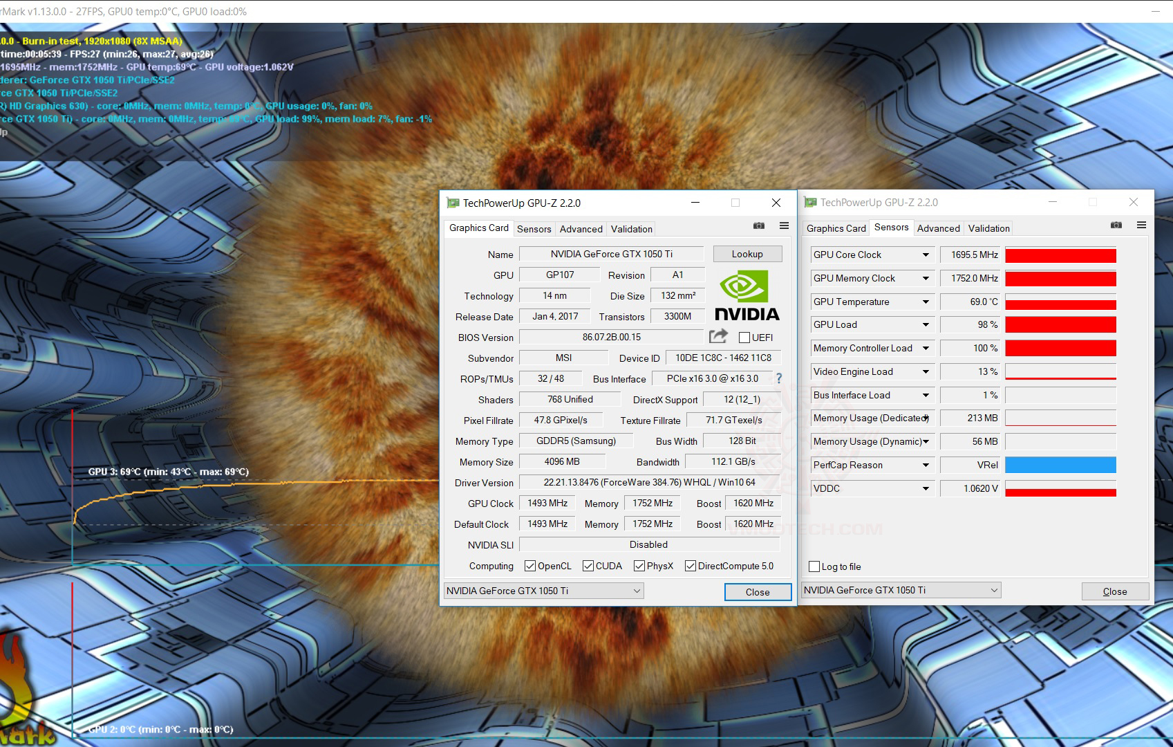Click Close in the Graphics Card window

(x=758, y=592)
